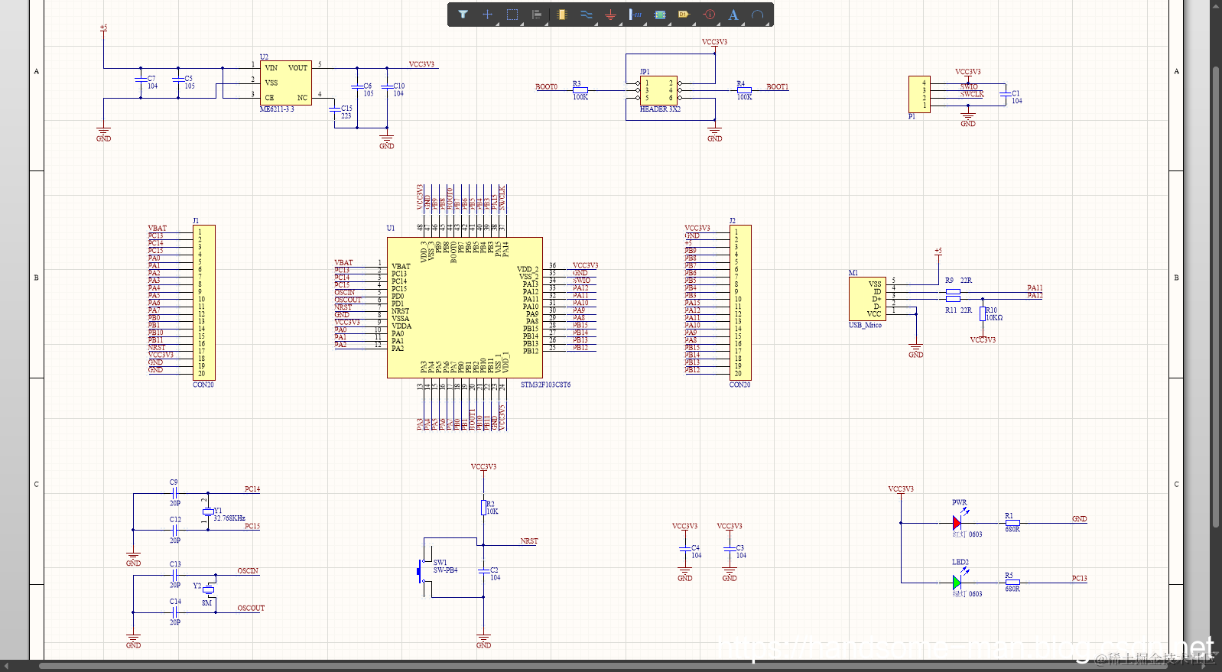The height and width of the screenshot is (672, 1222).
Task: Click the vertical scrollbar thumb
Action: click(1215, 297)
